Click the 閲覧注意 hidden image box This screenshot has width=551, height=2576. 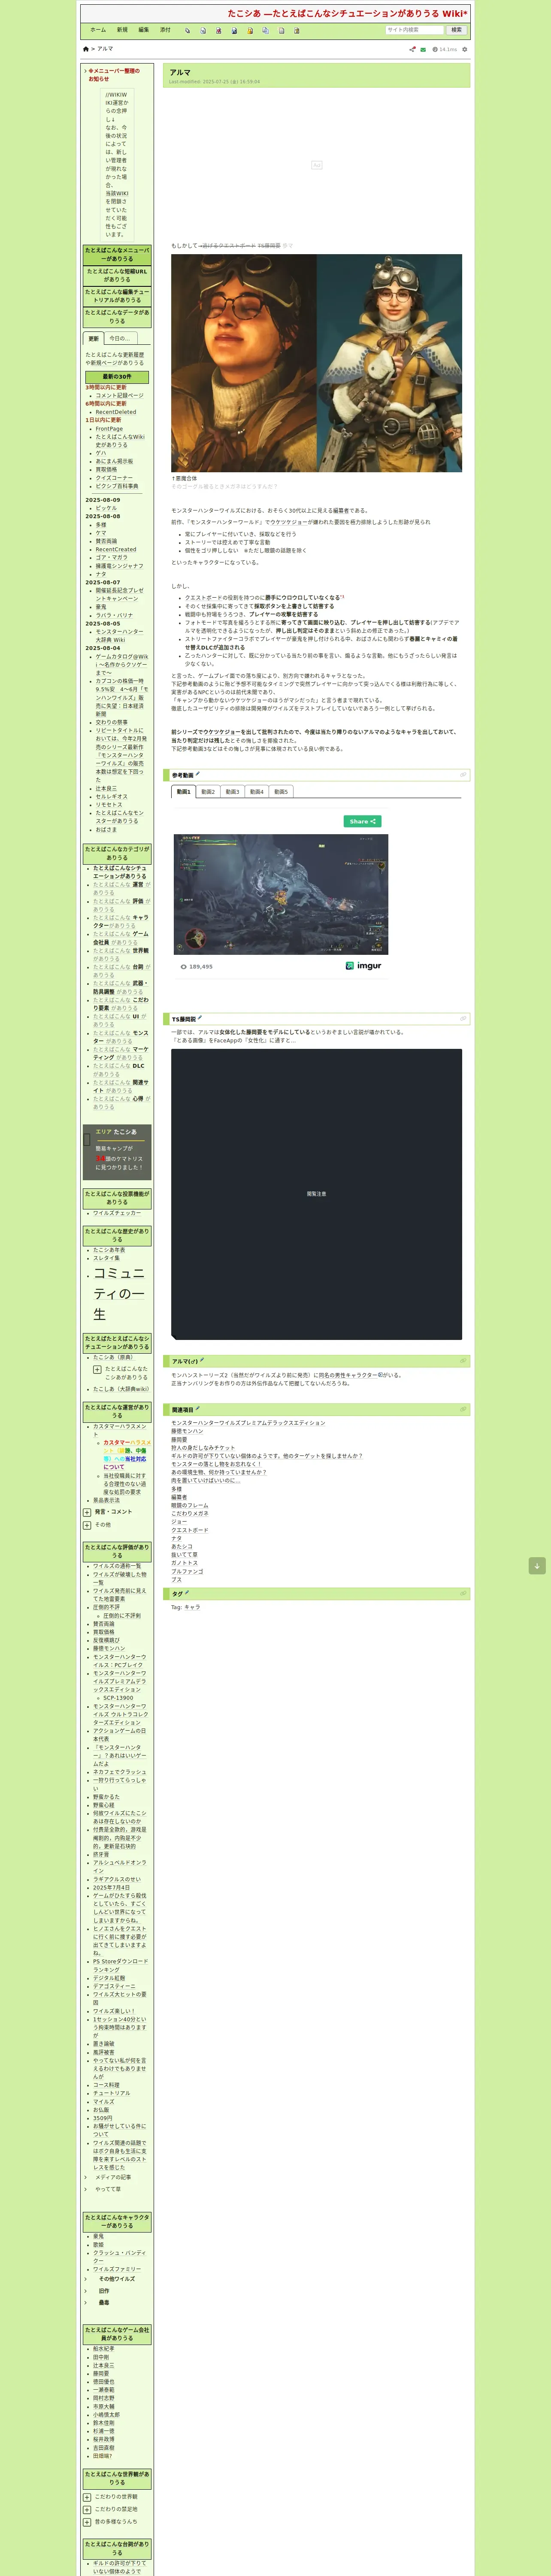pyautogui.click(x=316, y=1193)
